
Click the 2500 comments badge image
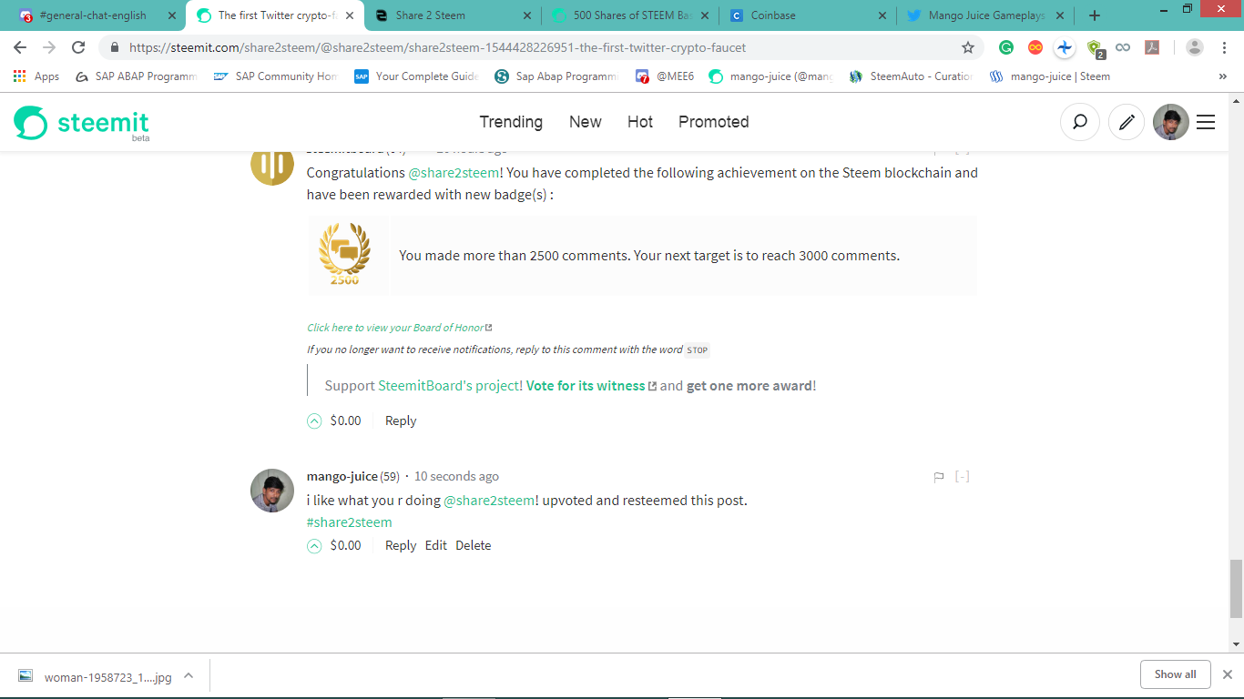pyautogui.click(x=344, y=256)
